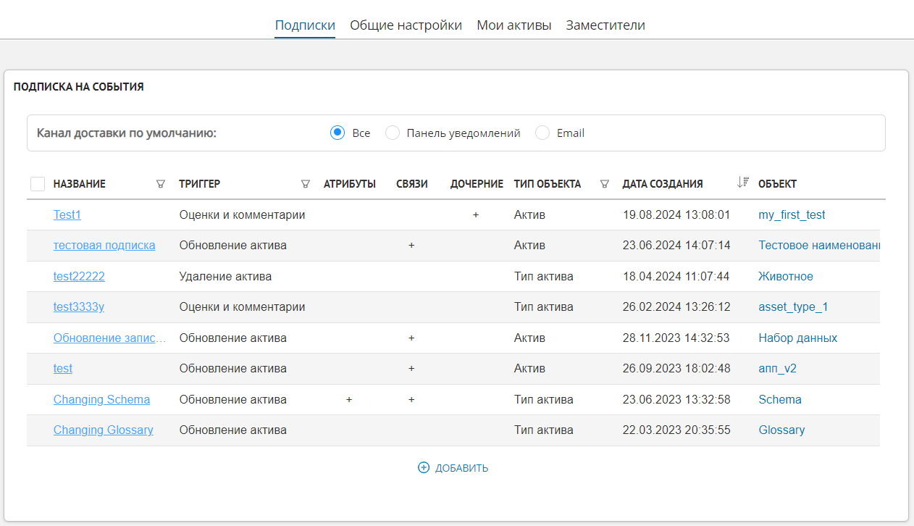
Task: Choose Панель уведомлений as delivery channel
Action: pyautogui.click(x=393, y=133)
